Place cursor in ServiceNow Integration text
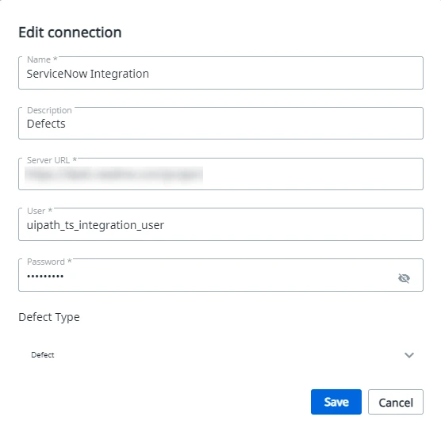Image resolution: width=441 pixels, height=432 pixels. tap(88, 74)
